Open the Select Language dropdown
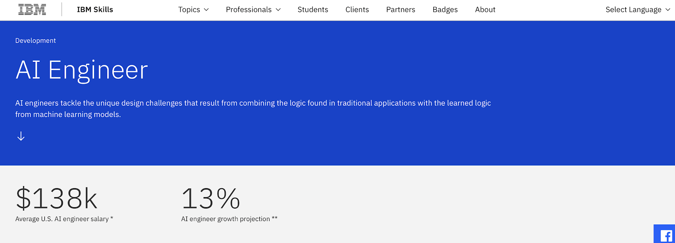The width and height of the screenshot is (675, 243). [x=633, y=10]
